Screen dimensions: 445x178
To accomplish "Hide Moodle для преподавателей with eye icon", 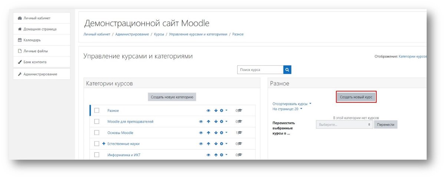I will (x=201, y=121).
